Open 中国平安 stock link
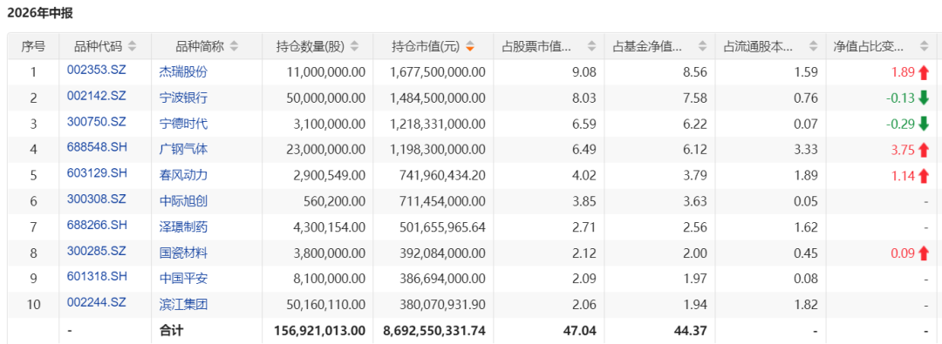942x344 pixels. [x=183, y=280]
